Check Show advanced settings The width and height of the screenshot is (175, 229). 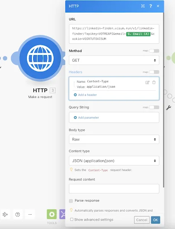click(72, 220)
